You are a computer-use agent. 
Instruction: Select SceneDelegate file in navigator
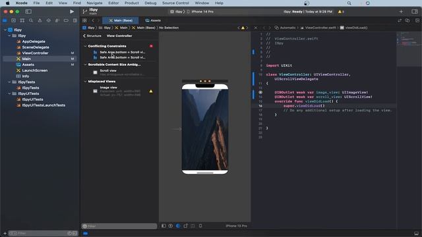click(36, 47)
